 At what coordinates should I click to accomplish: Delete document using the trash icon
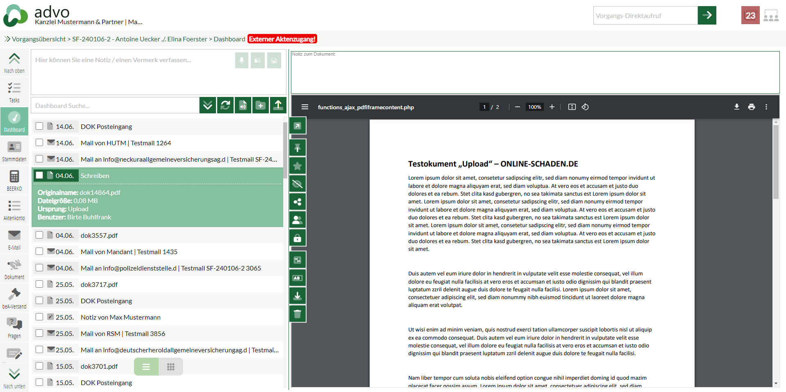click(x=298, y=314)
